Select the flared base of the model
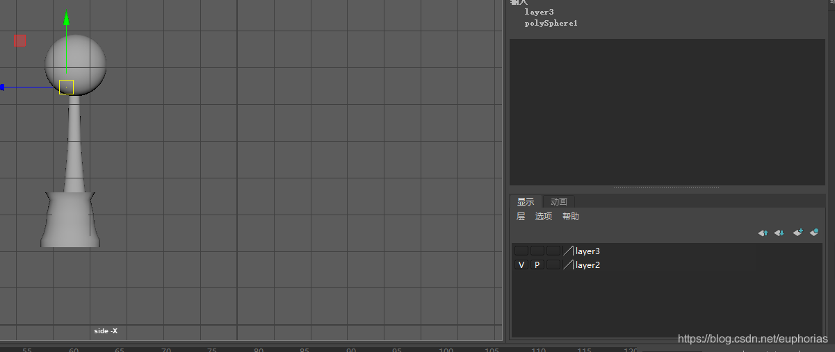Image resolution: width=835 pixels, height=352 pixels. [70, 221]
